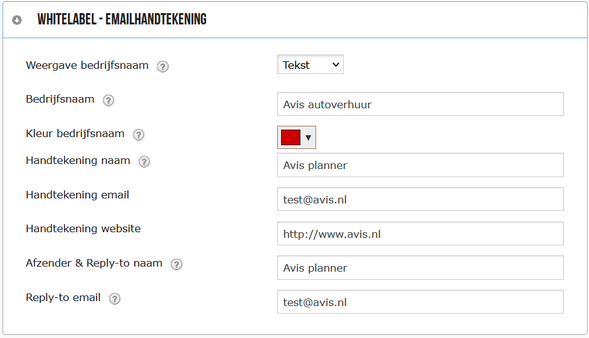The height and width of the screenshot is (338, 589).
Task: Click the Handtekening email label
Action: pos(77,195)
